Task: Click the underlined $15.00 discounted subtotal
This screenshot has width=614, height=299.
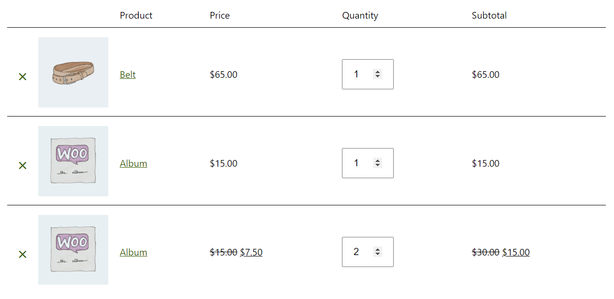Action: click(516, 252)
